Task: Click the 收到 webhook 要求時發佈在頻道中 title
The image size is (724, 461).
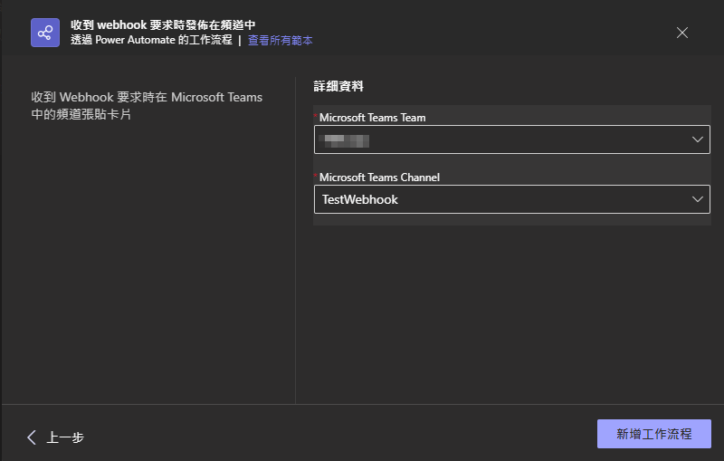Action: tap(164, 25)
